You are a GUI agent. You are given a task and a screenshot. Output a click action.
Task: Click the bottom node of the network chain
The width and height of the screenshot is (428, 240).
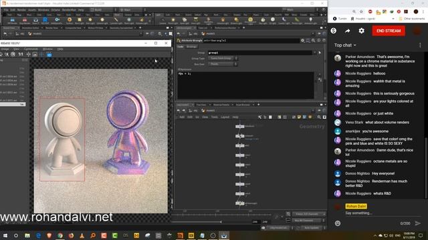coord(239,203)
